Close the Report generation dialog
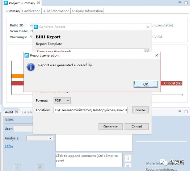Screen dimensions: 190x171 (157, 55)
